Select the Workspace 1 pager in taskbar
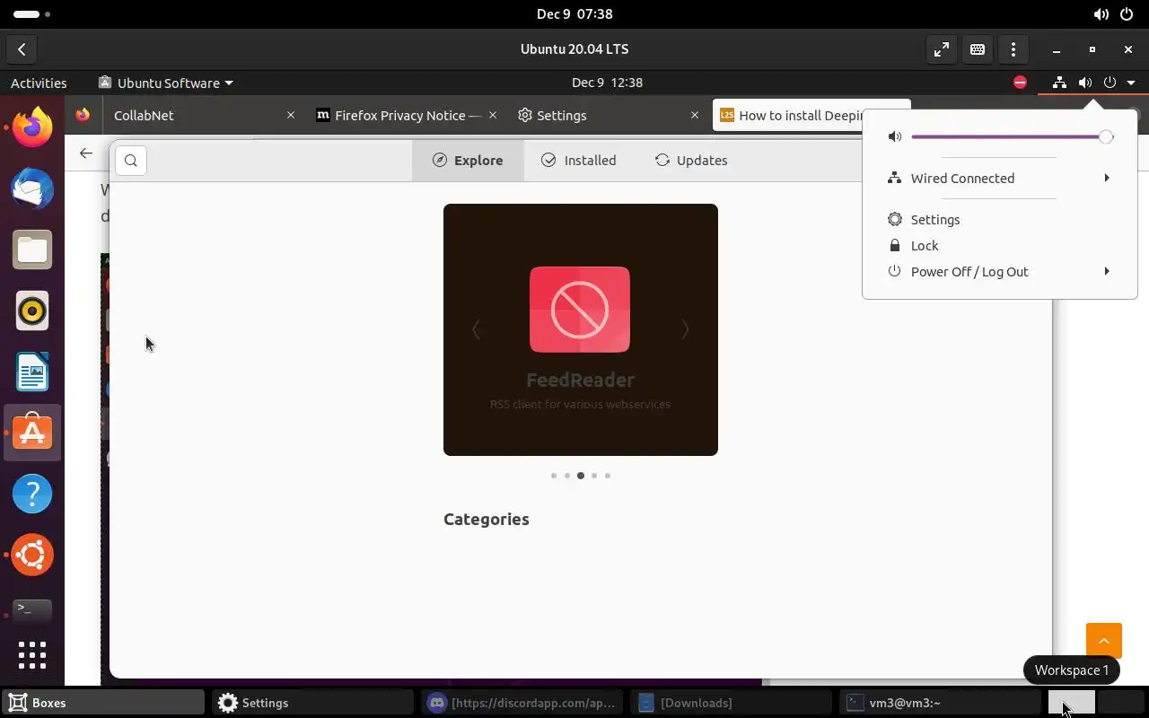Image resolution: width=1149 pixels, height=718 pixels. [x=1072, y=703]
